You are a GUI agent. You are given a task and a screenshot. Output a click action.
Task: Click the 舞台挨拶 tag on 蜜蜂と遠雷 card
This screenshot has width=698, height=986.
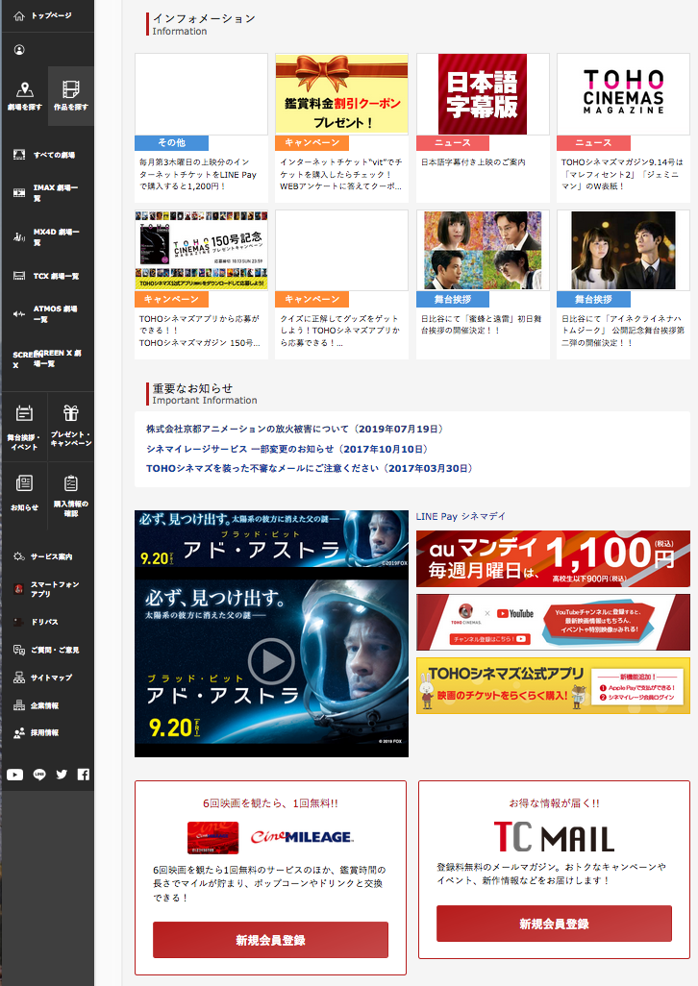453,299
